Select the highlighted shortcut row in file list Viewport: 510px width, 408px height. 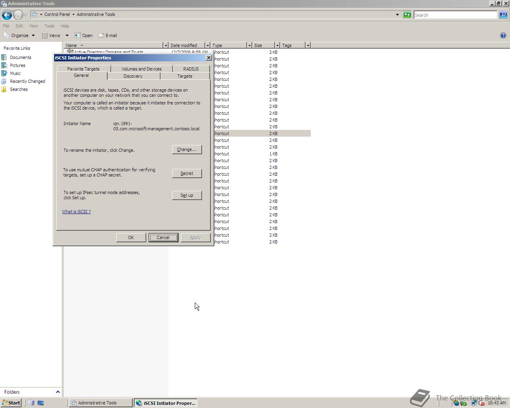[x=262, y=133]
